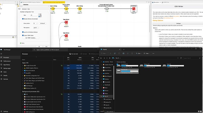Toggle Allocate Memory Dynamically checkbox
The width and height of the screenshot is (203, 113).
[23, 19]
